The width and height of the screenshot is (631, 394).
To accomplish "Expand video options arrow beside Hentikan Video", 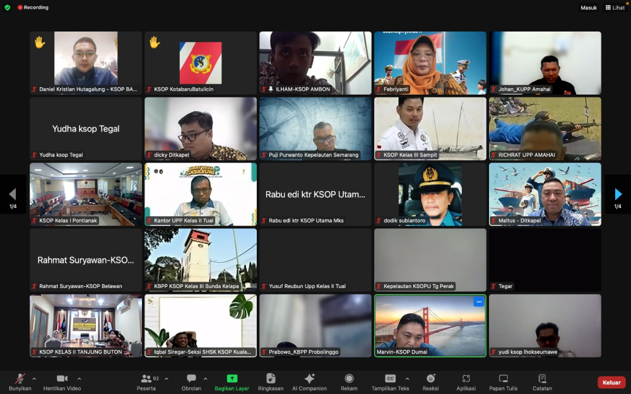I will pyautogui.click(x=80, y=378).
